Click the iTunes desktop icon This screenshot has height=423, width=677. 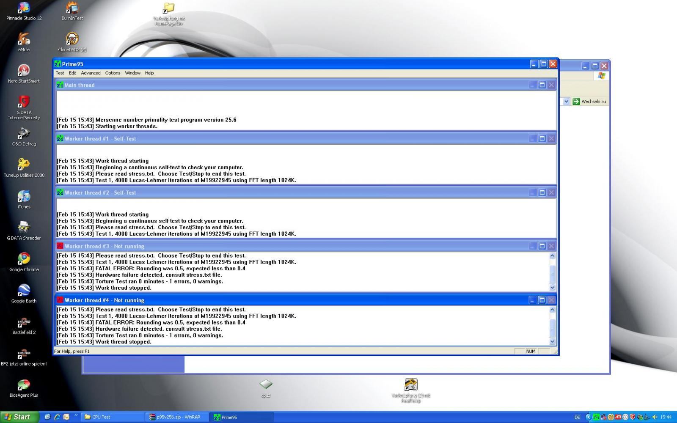[x=24, y=200]
